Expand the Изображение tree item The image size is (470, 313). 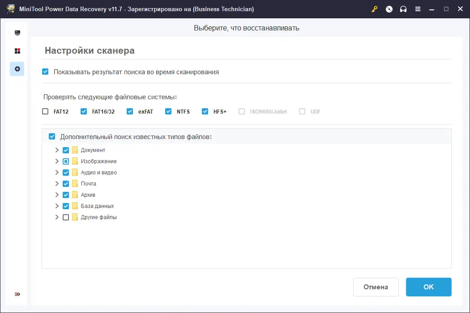coord(57,161)
